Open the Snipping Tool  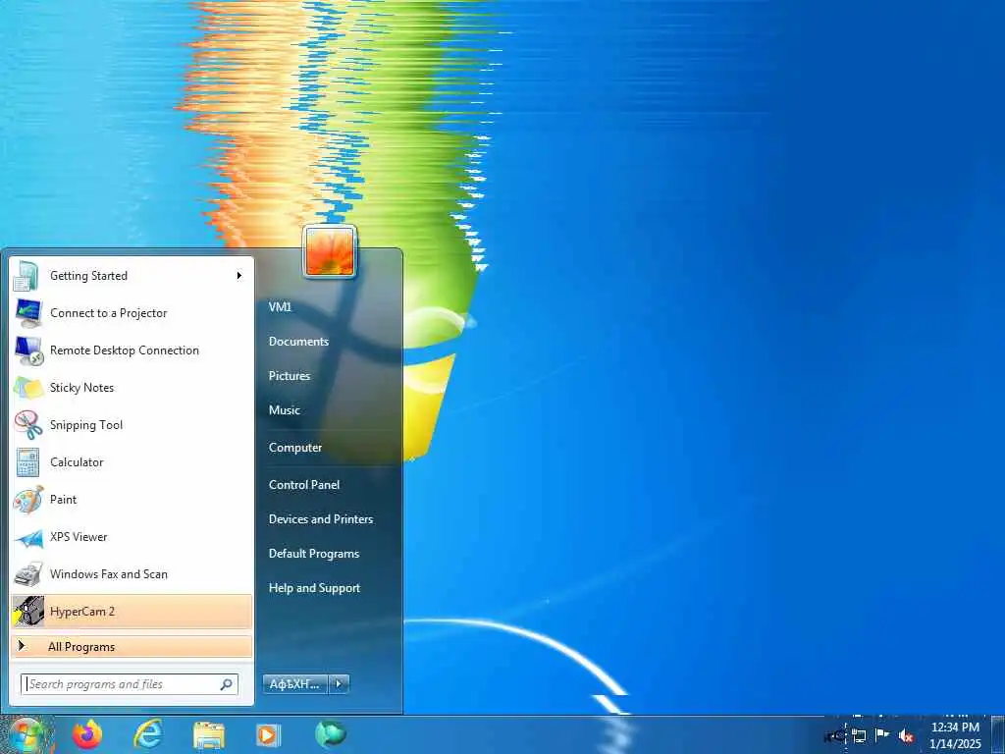click(x=132, y=424)
